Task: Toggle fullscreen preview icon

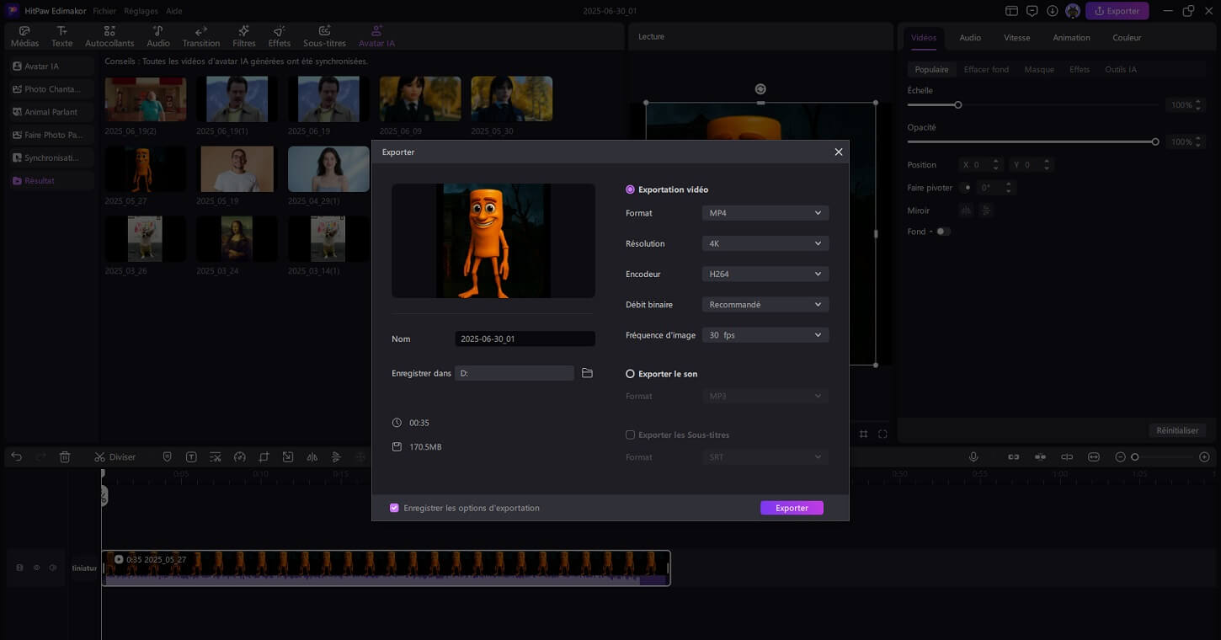Action: (x=882, y=435)
